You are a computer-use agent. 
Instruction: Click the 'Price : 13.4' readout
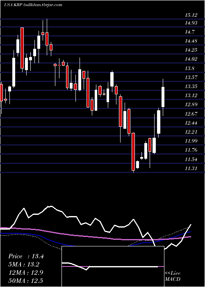pos(26,256)
